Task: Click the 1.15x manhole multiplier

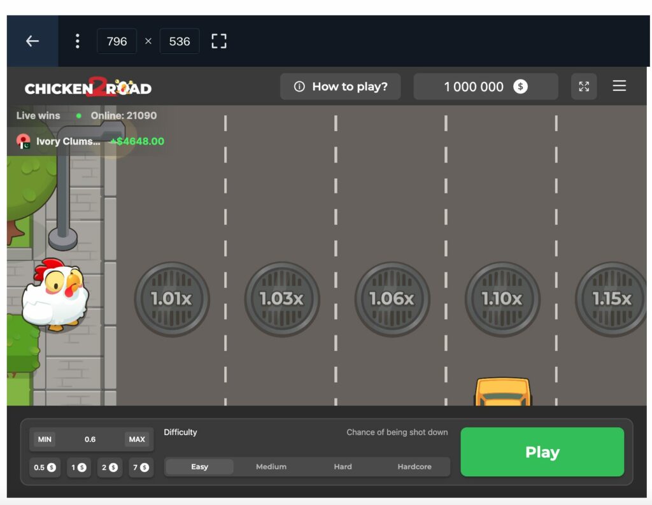Action: click(x=611, y=299)
